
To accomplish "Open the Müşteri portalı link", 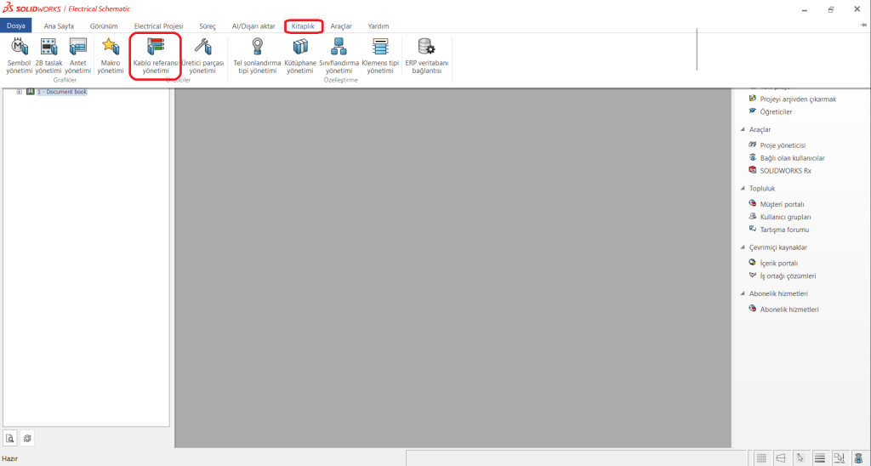I will tap(782, 204).
